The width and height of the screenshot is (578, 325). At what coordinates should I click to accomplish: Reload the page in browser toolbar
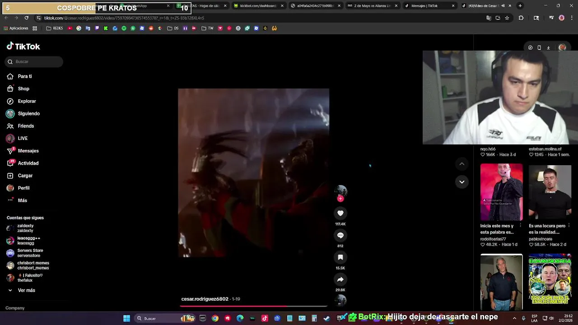[x=27, y=18]
